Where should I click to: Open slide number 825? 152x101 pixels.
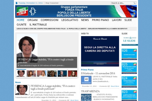tap(129, 68)
